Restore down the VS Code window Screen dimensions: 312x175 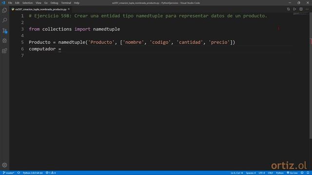(299, 3)
